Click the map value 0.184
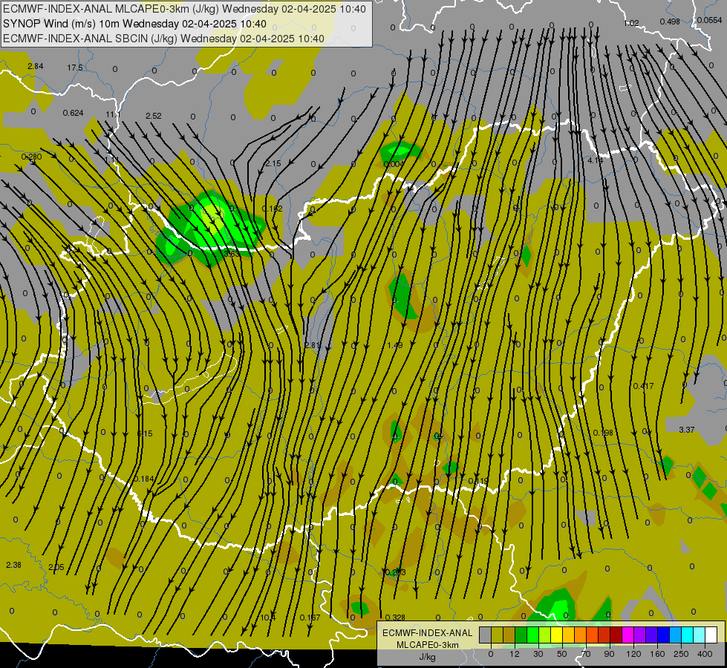Image resolution: width=727 pixels, height=668 pixels. 144,479
